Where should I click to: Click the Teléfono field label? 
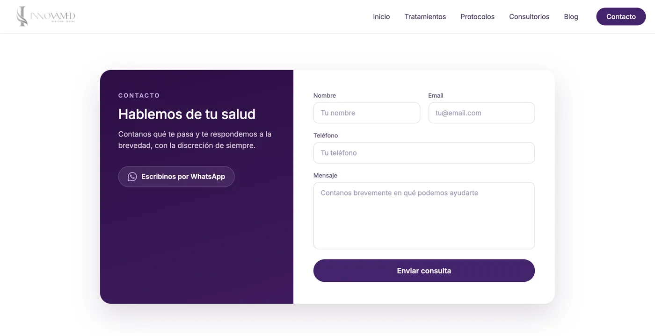326,136
